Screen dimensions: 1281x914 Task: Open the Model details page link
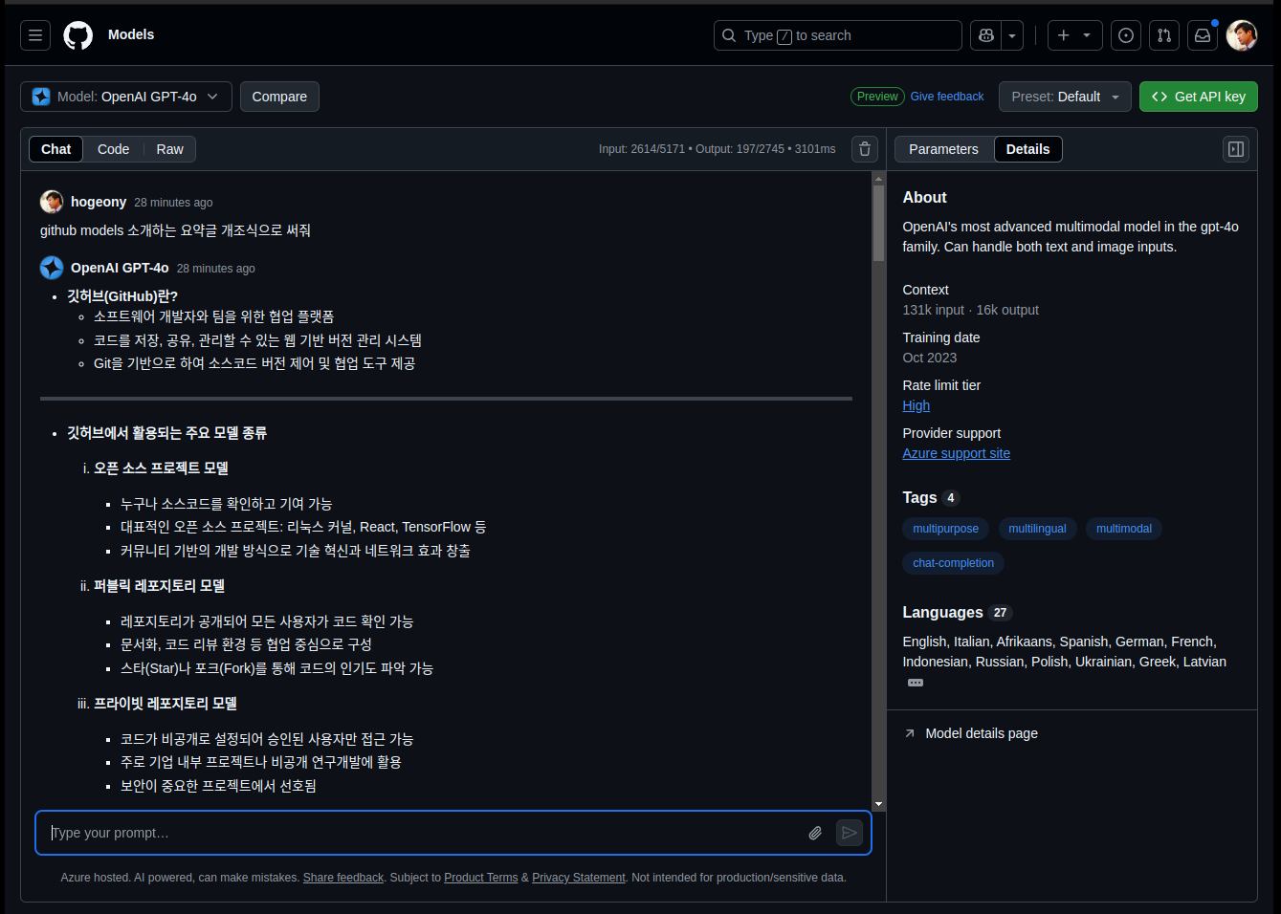(982, 733)
